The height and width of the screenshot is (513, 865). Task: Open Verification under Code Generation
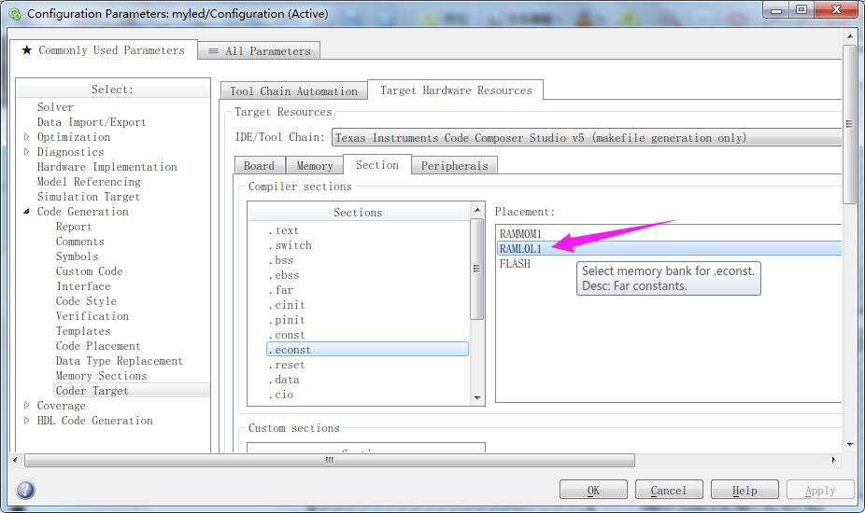click(92, 316)
